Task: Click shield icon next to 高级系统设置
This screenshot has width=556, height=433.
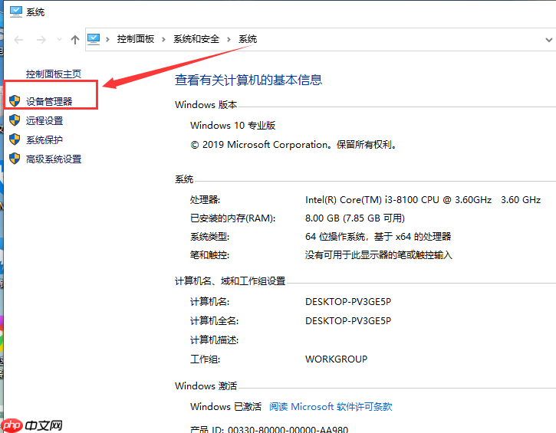Action: click(15, 159)
